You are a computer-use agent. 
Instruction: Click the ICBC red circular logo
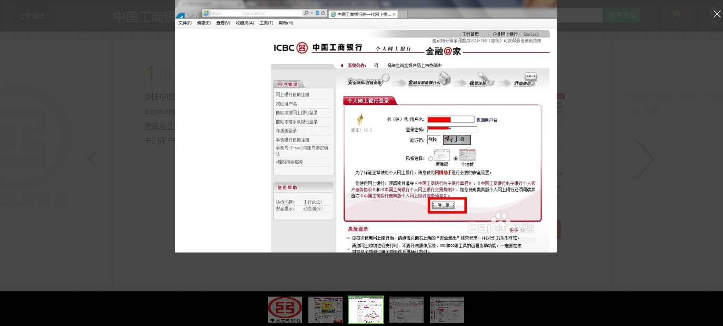coord(302,48)
